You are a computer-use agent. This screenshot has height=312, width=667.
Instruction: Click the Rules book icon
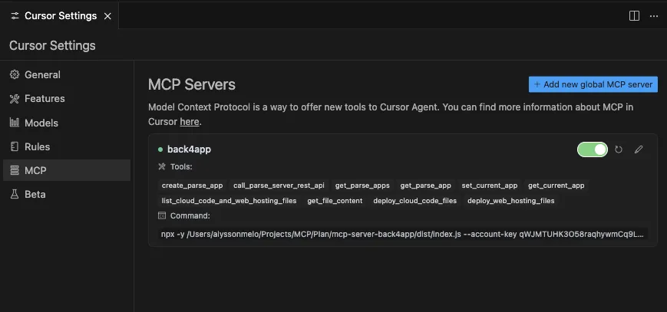pos(15,146)
